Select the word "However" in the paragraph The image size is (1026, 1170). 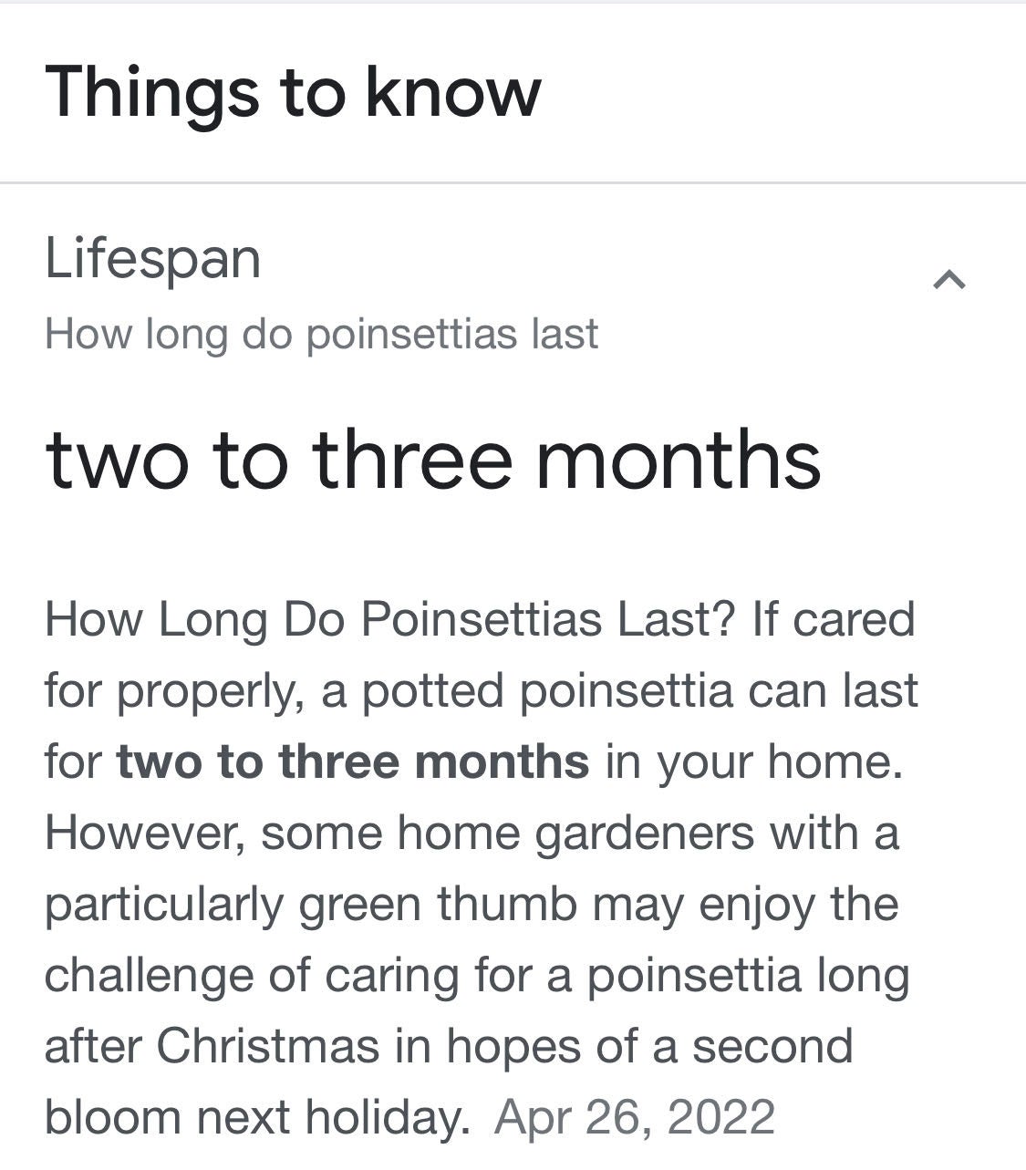(x=144, y=833)
